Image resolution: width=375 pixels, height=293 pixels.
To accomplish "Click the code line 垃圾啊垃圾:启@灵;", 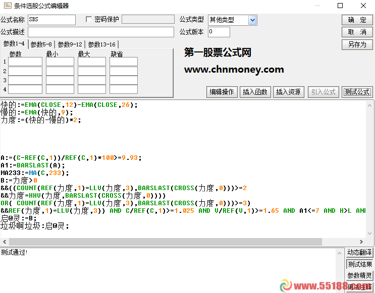I will point(35,226).
